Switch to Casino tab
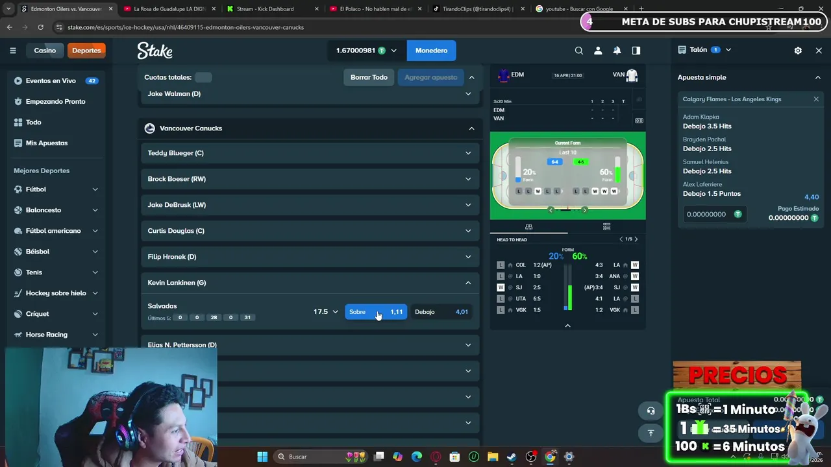 click(45, 51)
